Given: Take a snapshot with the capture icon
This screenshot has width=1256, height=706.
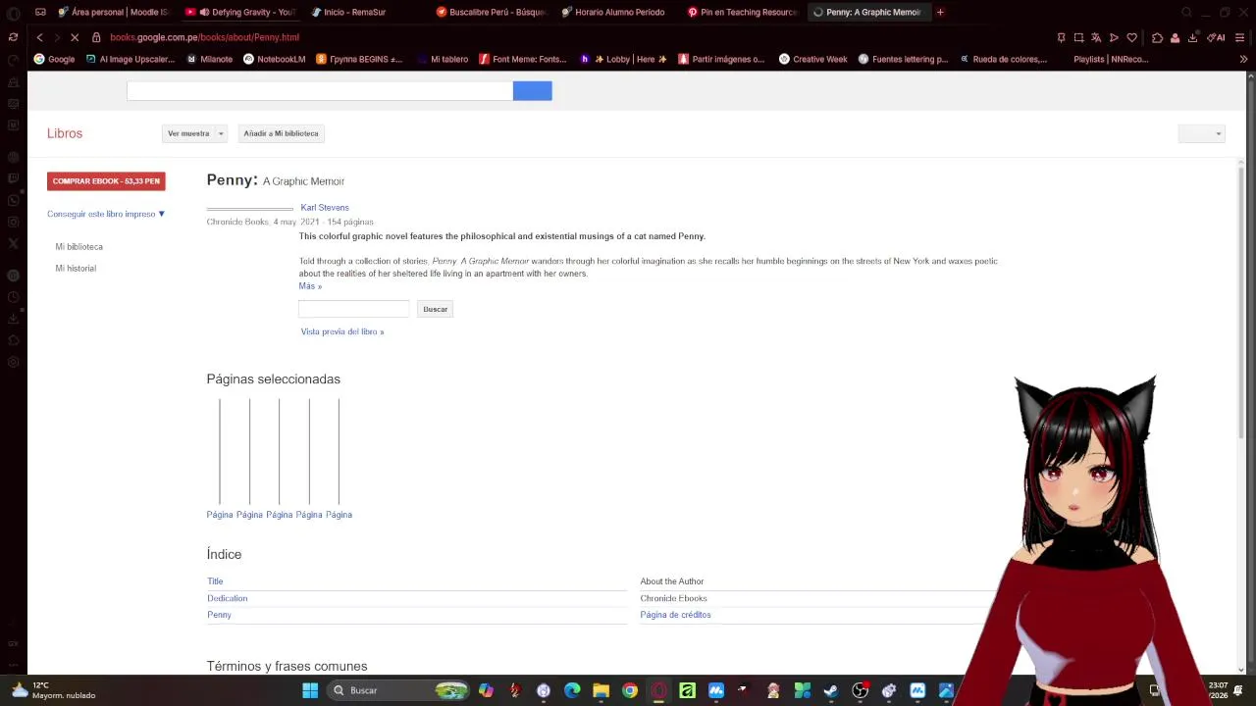Looking at the screenshot, I should pos(1078,37).
